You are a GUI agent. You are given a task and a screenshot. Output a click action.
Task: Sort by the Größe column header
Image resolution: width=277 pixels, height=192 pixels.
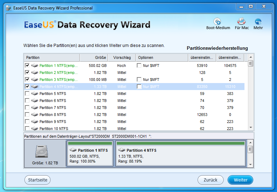[x=94, y=57]
